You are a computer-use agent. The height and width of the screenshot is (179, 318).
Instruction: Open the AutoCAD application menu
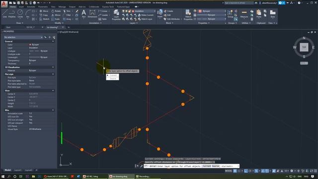[x=4, y=4]
